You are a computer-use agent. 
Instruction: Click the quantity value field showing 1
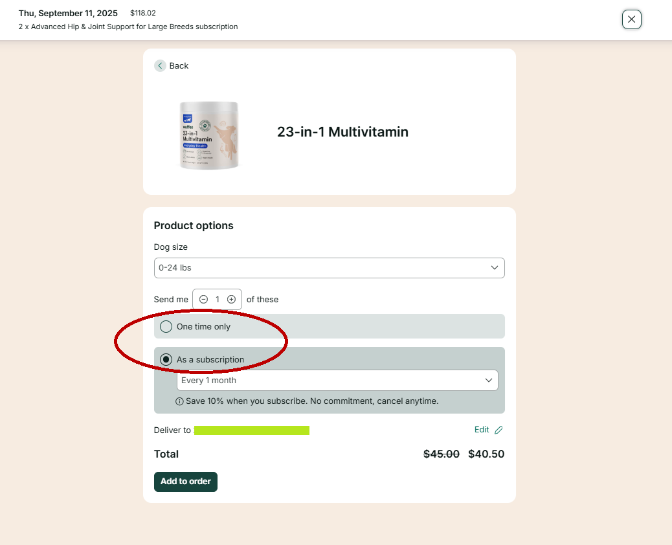pos(218,299)
